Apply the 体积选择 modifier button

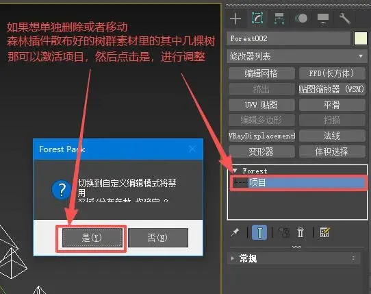tap(332, 151)
